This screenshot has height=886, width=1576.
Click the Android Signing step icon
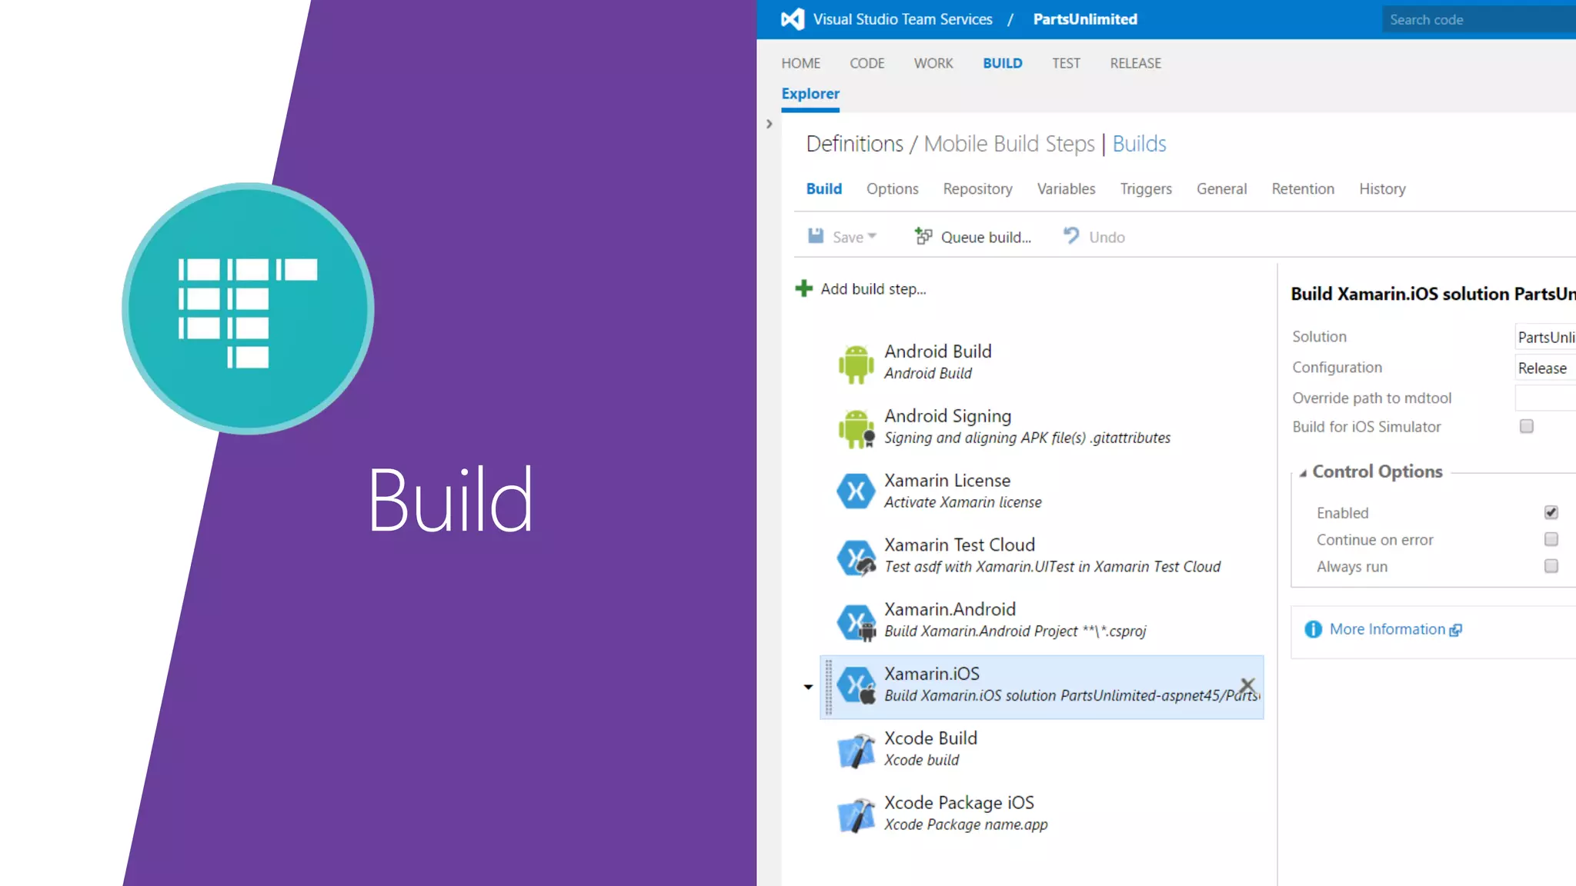coord(856,428)
